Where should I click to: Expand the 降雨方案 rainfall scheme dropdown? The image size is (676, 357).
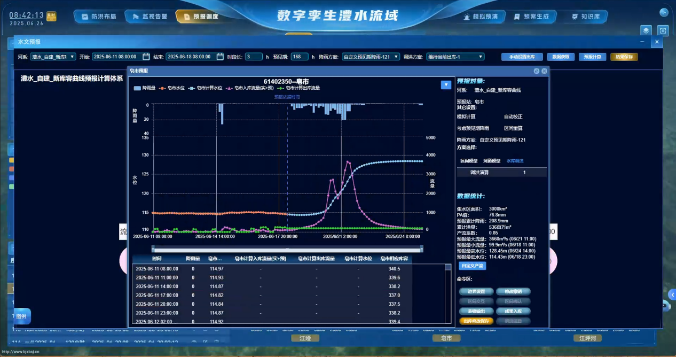tap(371, 57)
